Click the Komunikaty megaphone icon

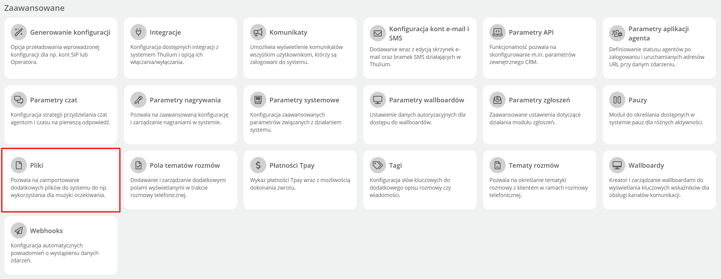[x=258, y=32]
